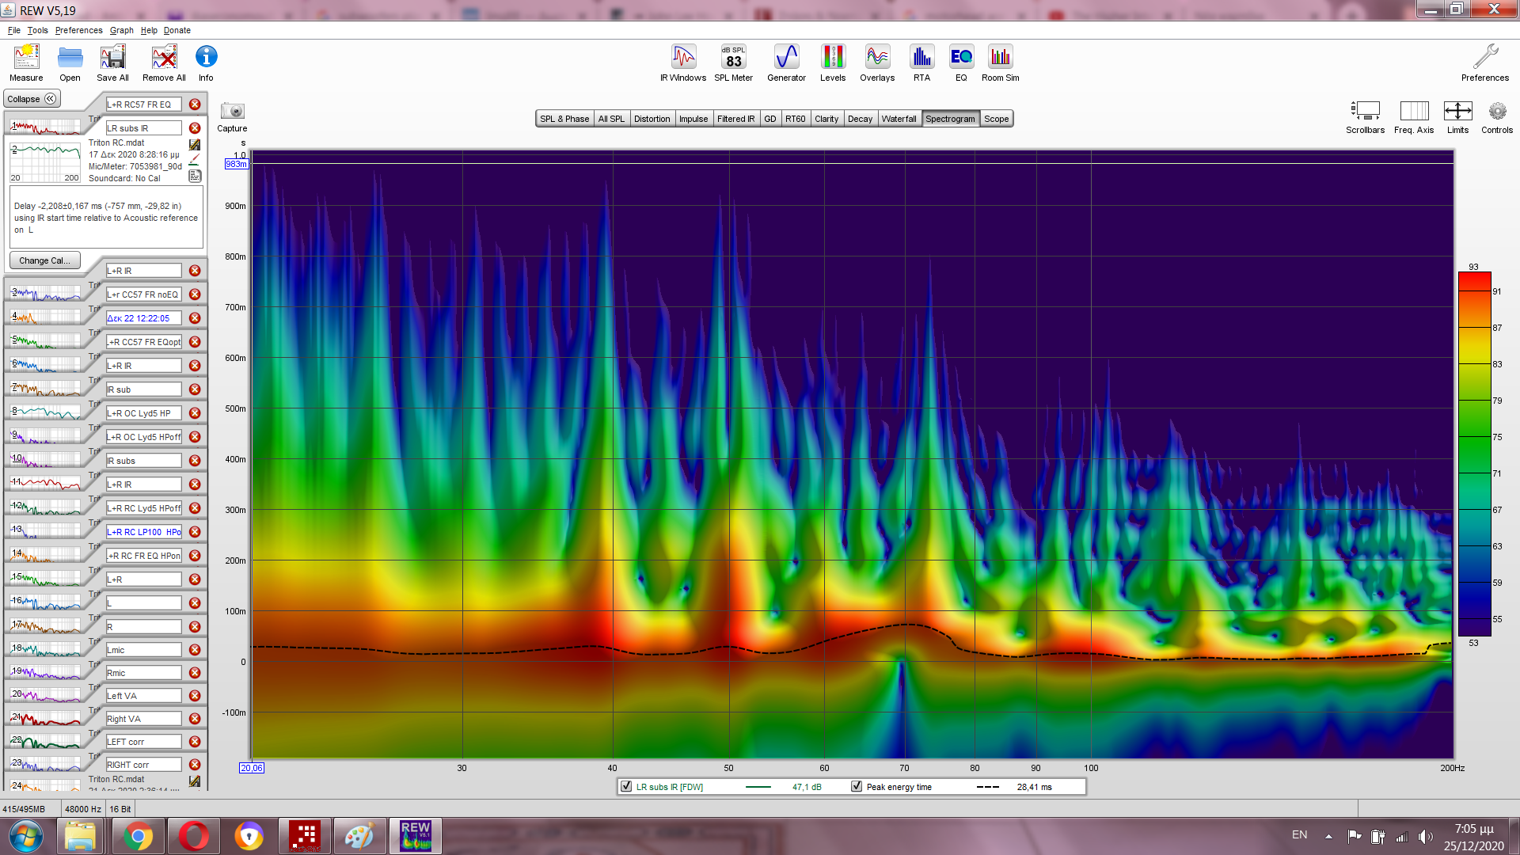Switch to Filtered IR tab
Screen dimensions: 1520x855
pyautogui.click(x=735, y=119)
